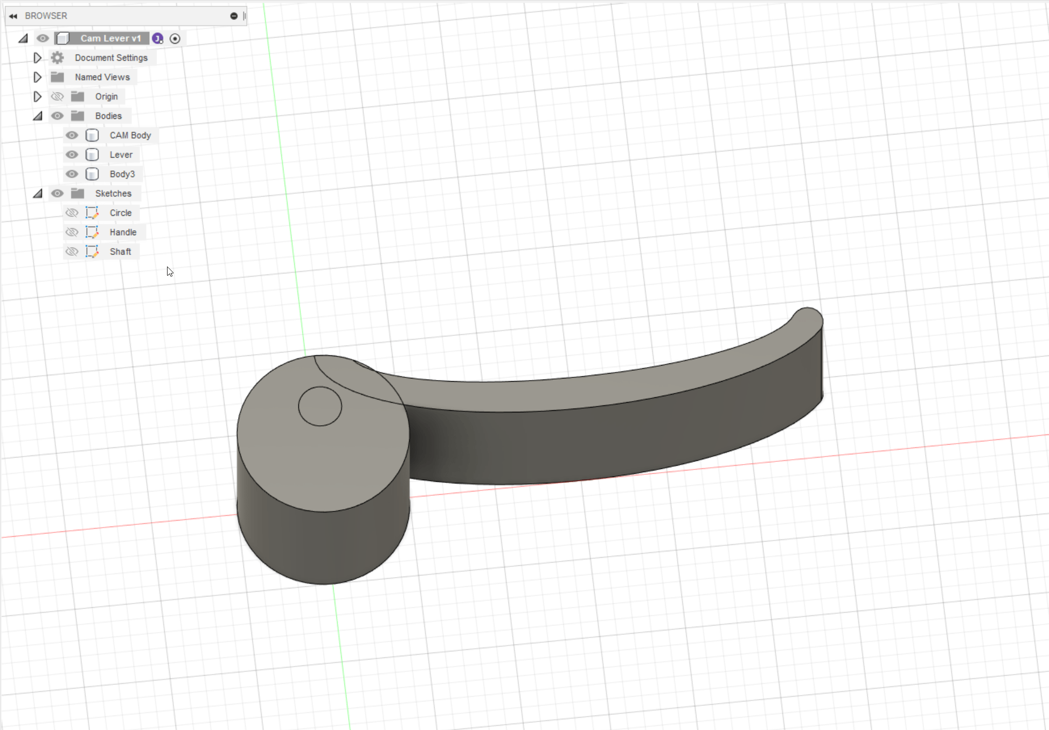Collapse the BROWSER panel with double arrows
Viewport: 1049px width, 730px height.
[12, 16]
